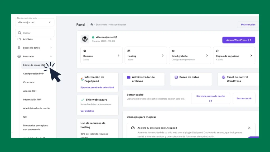Click the Ejecutar prueba de velocidad link

(x=97, y=87)
